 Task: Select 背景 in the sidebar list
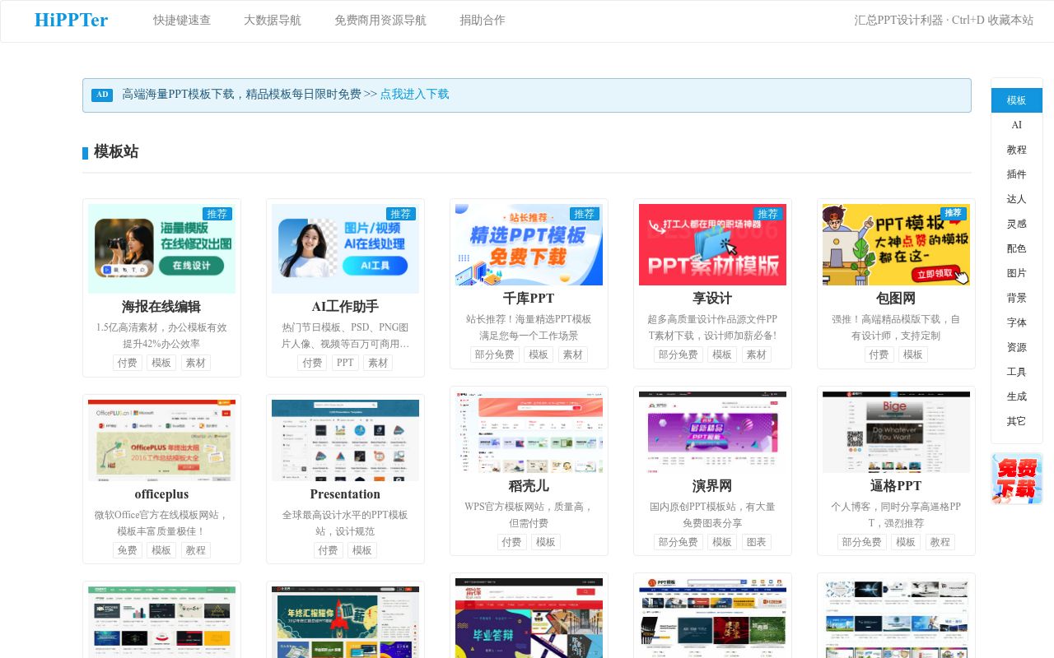(x=1017, y=298)
